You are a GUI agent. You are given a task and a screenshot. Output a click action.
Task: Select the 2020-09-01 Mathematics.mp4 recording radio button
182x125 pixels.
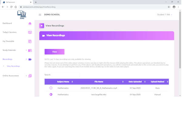click(x=51, y=88)
